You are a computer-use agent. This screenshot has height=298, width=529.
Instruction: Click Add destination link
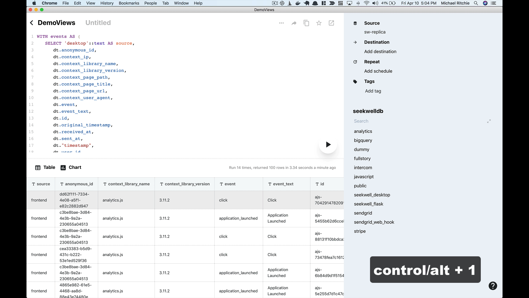380,51
